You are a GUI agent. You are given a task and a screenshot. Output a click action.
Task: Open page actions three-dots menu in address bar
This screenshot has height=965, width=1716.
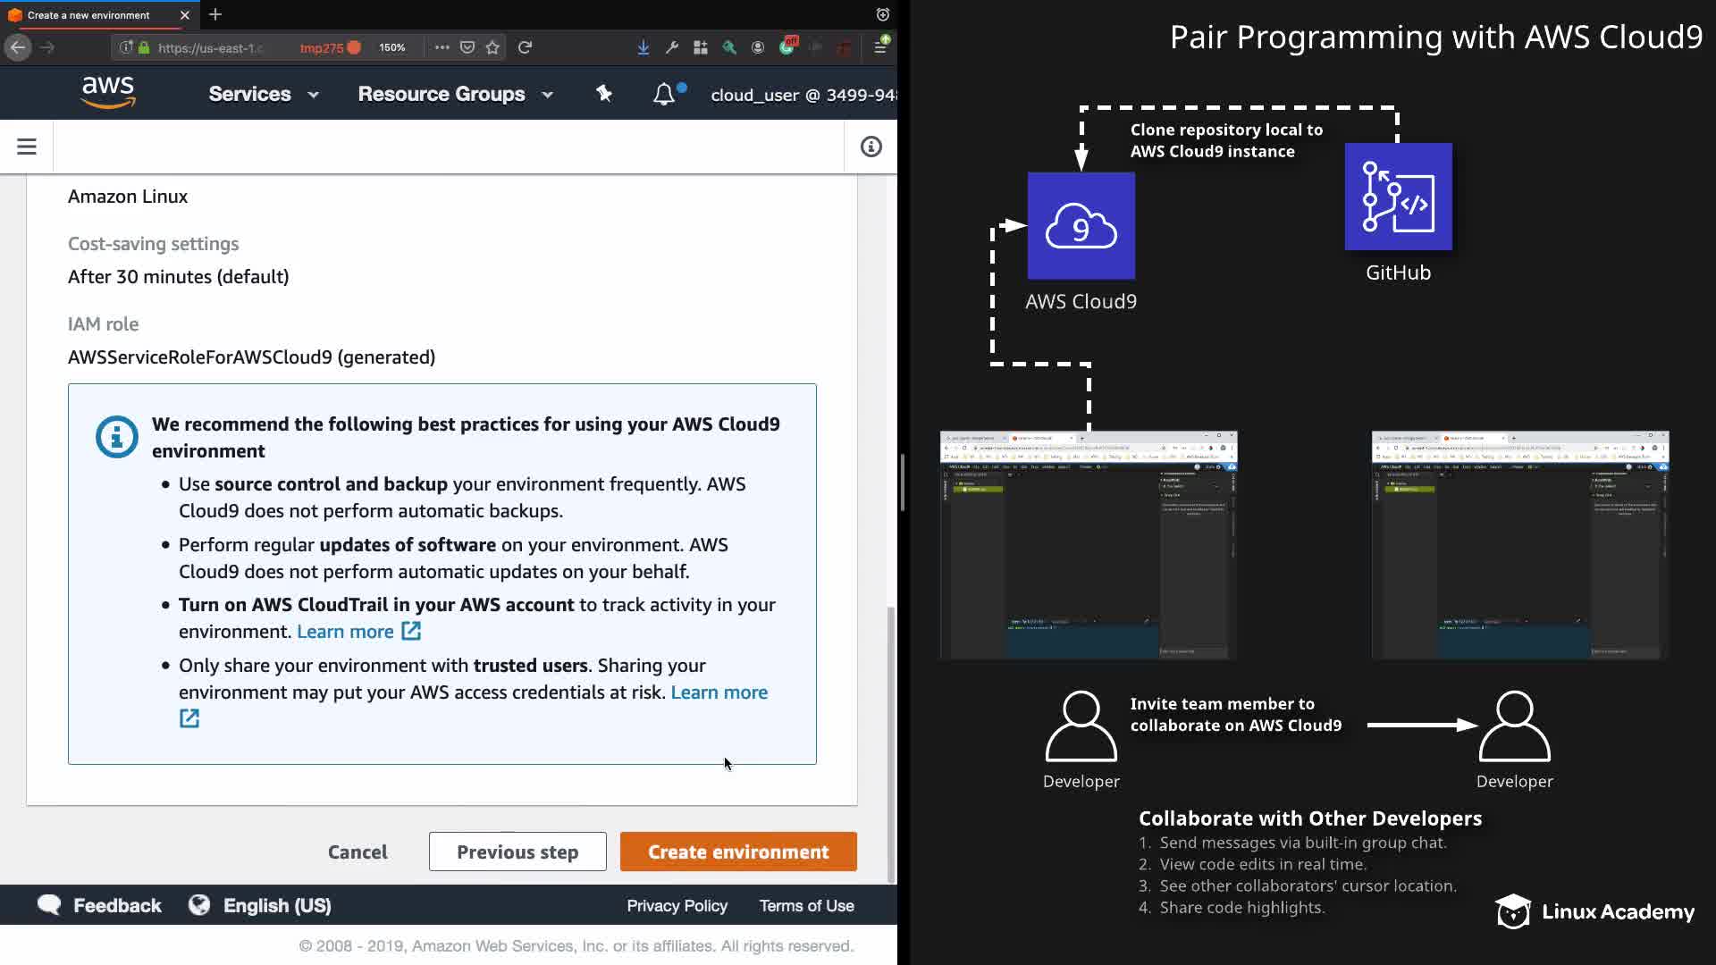click(x=442, y=47)
